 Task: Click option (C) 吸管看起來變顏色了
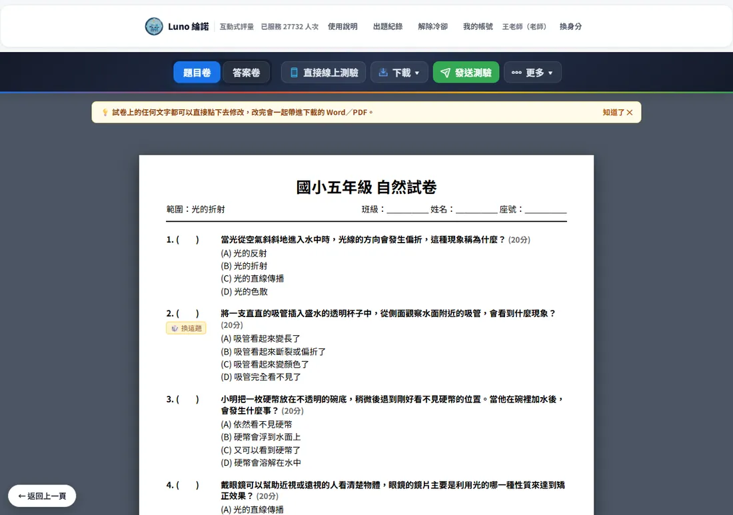[265, 364]
